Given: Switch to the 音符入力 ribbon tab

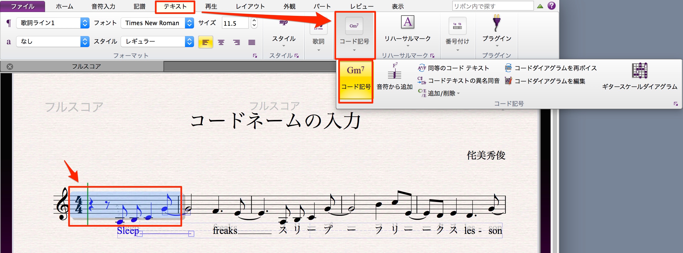Looking at the screenshot, I should [103, 7].
